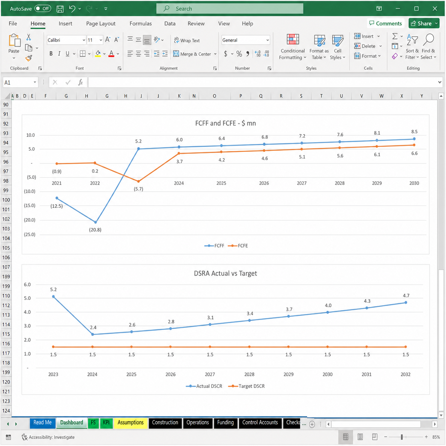Viewport: 446px width, 446px height.
Task: Open Font group dialog launcher
Action: [x=120, y=68]
